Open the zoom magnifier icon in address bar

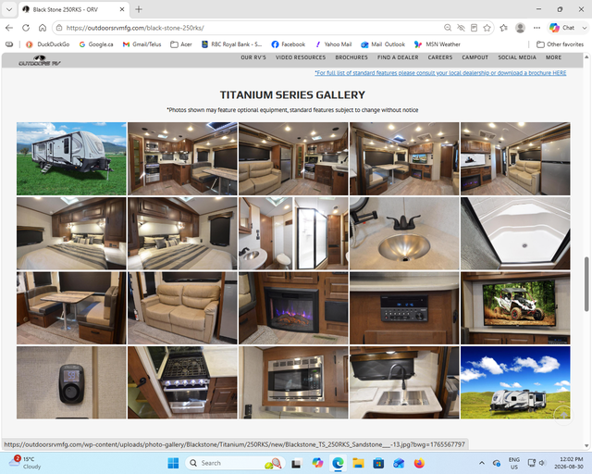(x=448, y=28)
